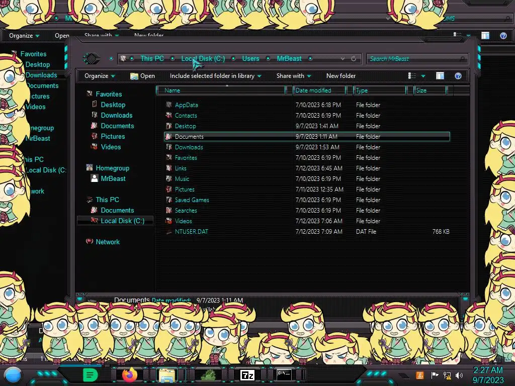This screenshot has height=386, width=515.
Task: Open File Explorer taskbar icon
Action: tap(167, 375)
